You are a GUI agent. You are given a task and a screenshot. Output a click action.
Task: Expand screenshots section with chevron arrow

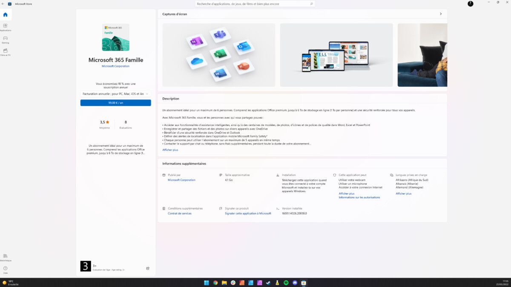click(441, 14)
